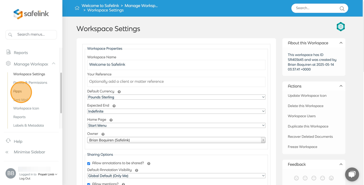This screenshot has height=185, width=364.
Task: Collapse the About this Workspace panel
Action: [341, 43]
